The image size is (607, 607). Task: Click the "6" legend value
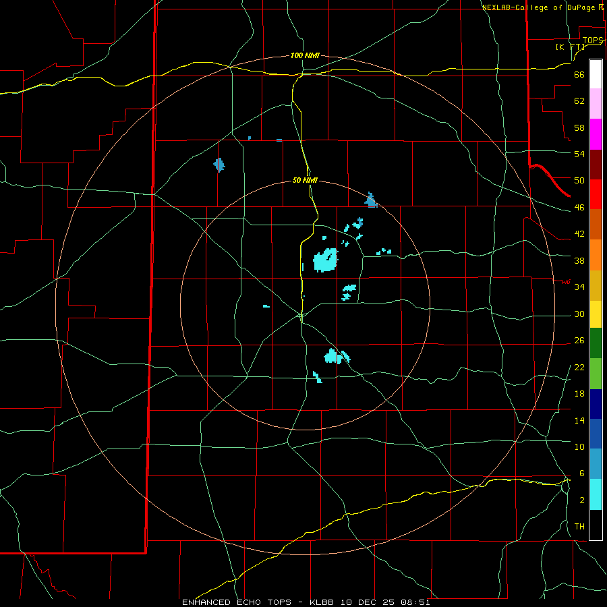(x=582, y=473)
